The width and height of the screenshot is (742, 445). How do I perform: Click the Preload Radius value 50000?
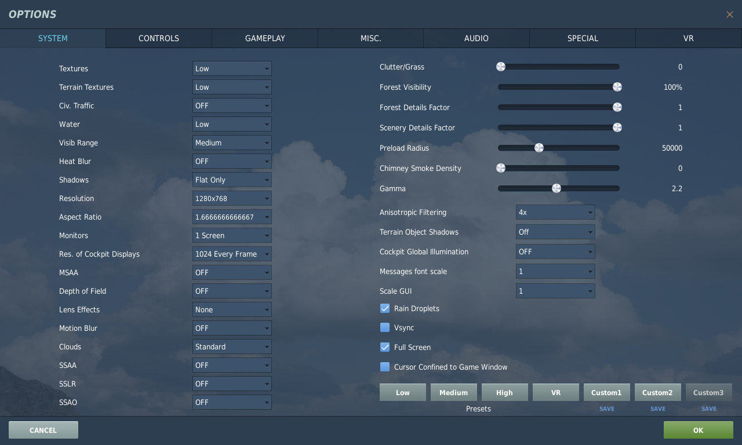[672, 148]
